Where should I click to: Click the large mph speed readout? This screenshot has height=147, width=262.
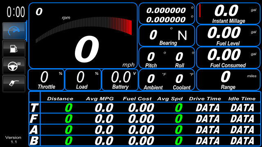click(x=87, y=49)
